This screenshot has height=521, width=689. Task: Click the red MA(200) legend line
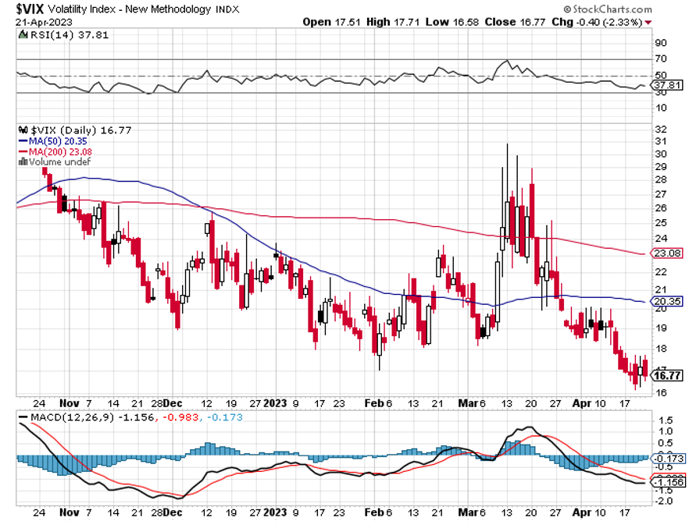[x=23, y=152]
